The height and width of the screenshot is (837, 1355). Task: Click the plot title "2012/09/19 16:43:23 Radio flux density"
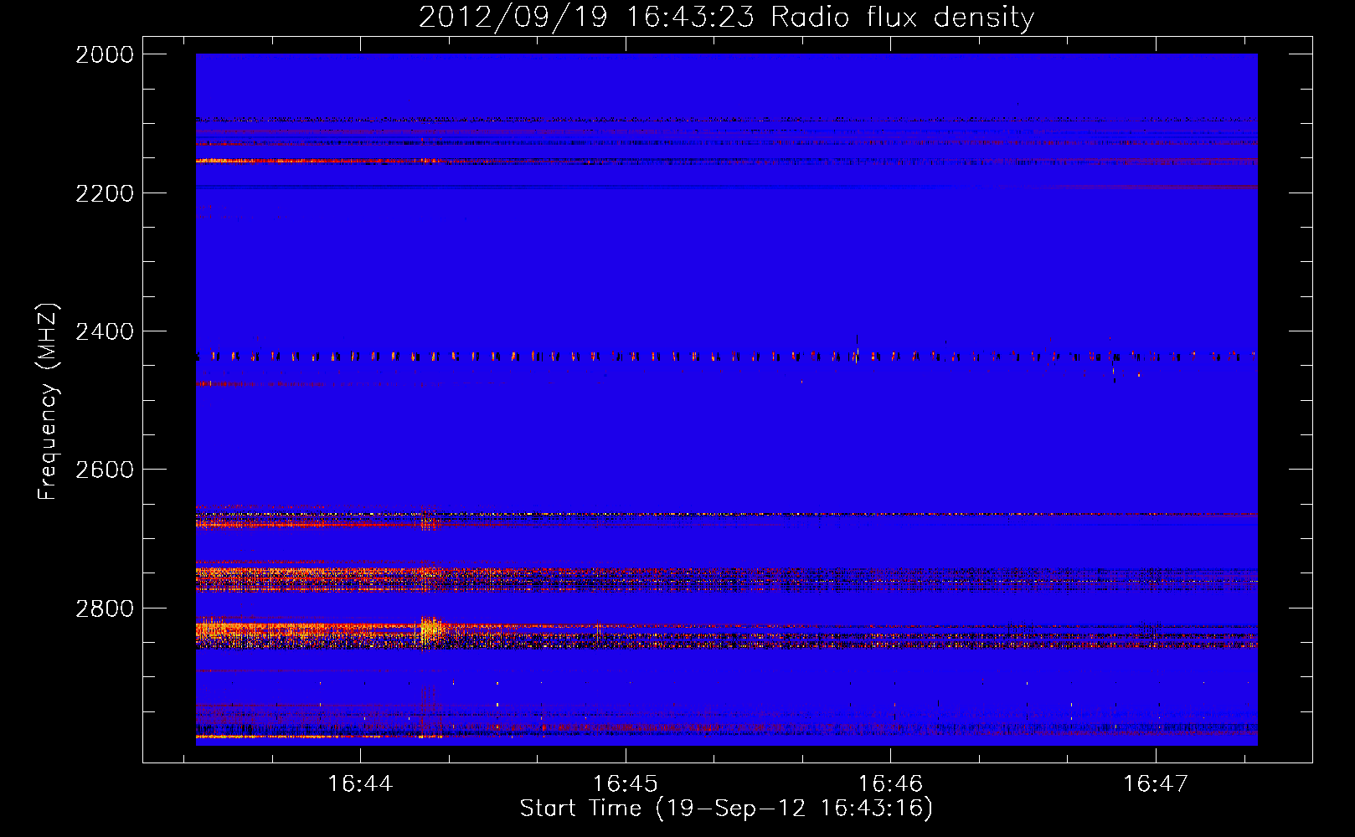(x=726, y=17)
